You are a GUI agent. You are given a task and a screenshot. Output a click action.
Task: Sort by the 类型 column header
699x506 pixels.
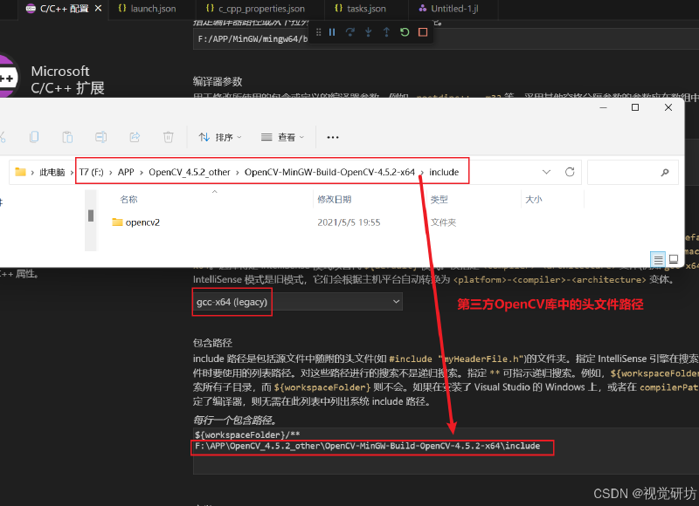tap(439, 200)
